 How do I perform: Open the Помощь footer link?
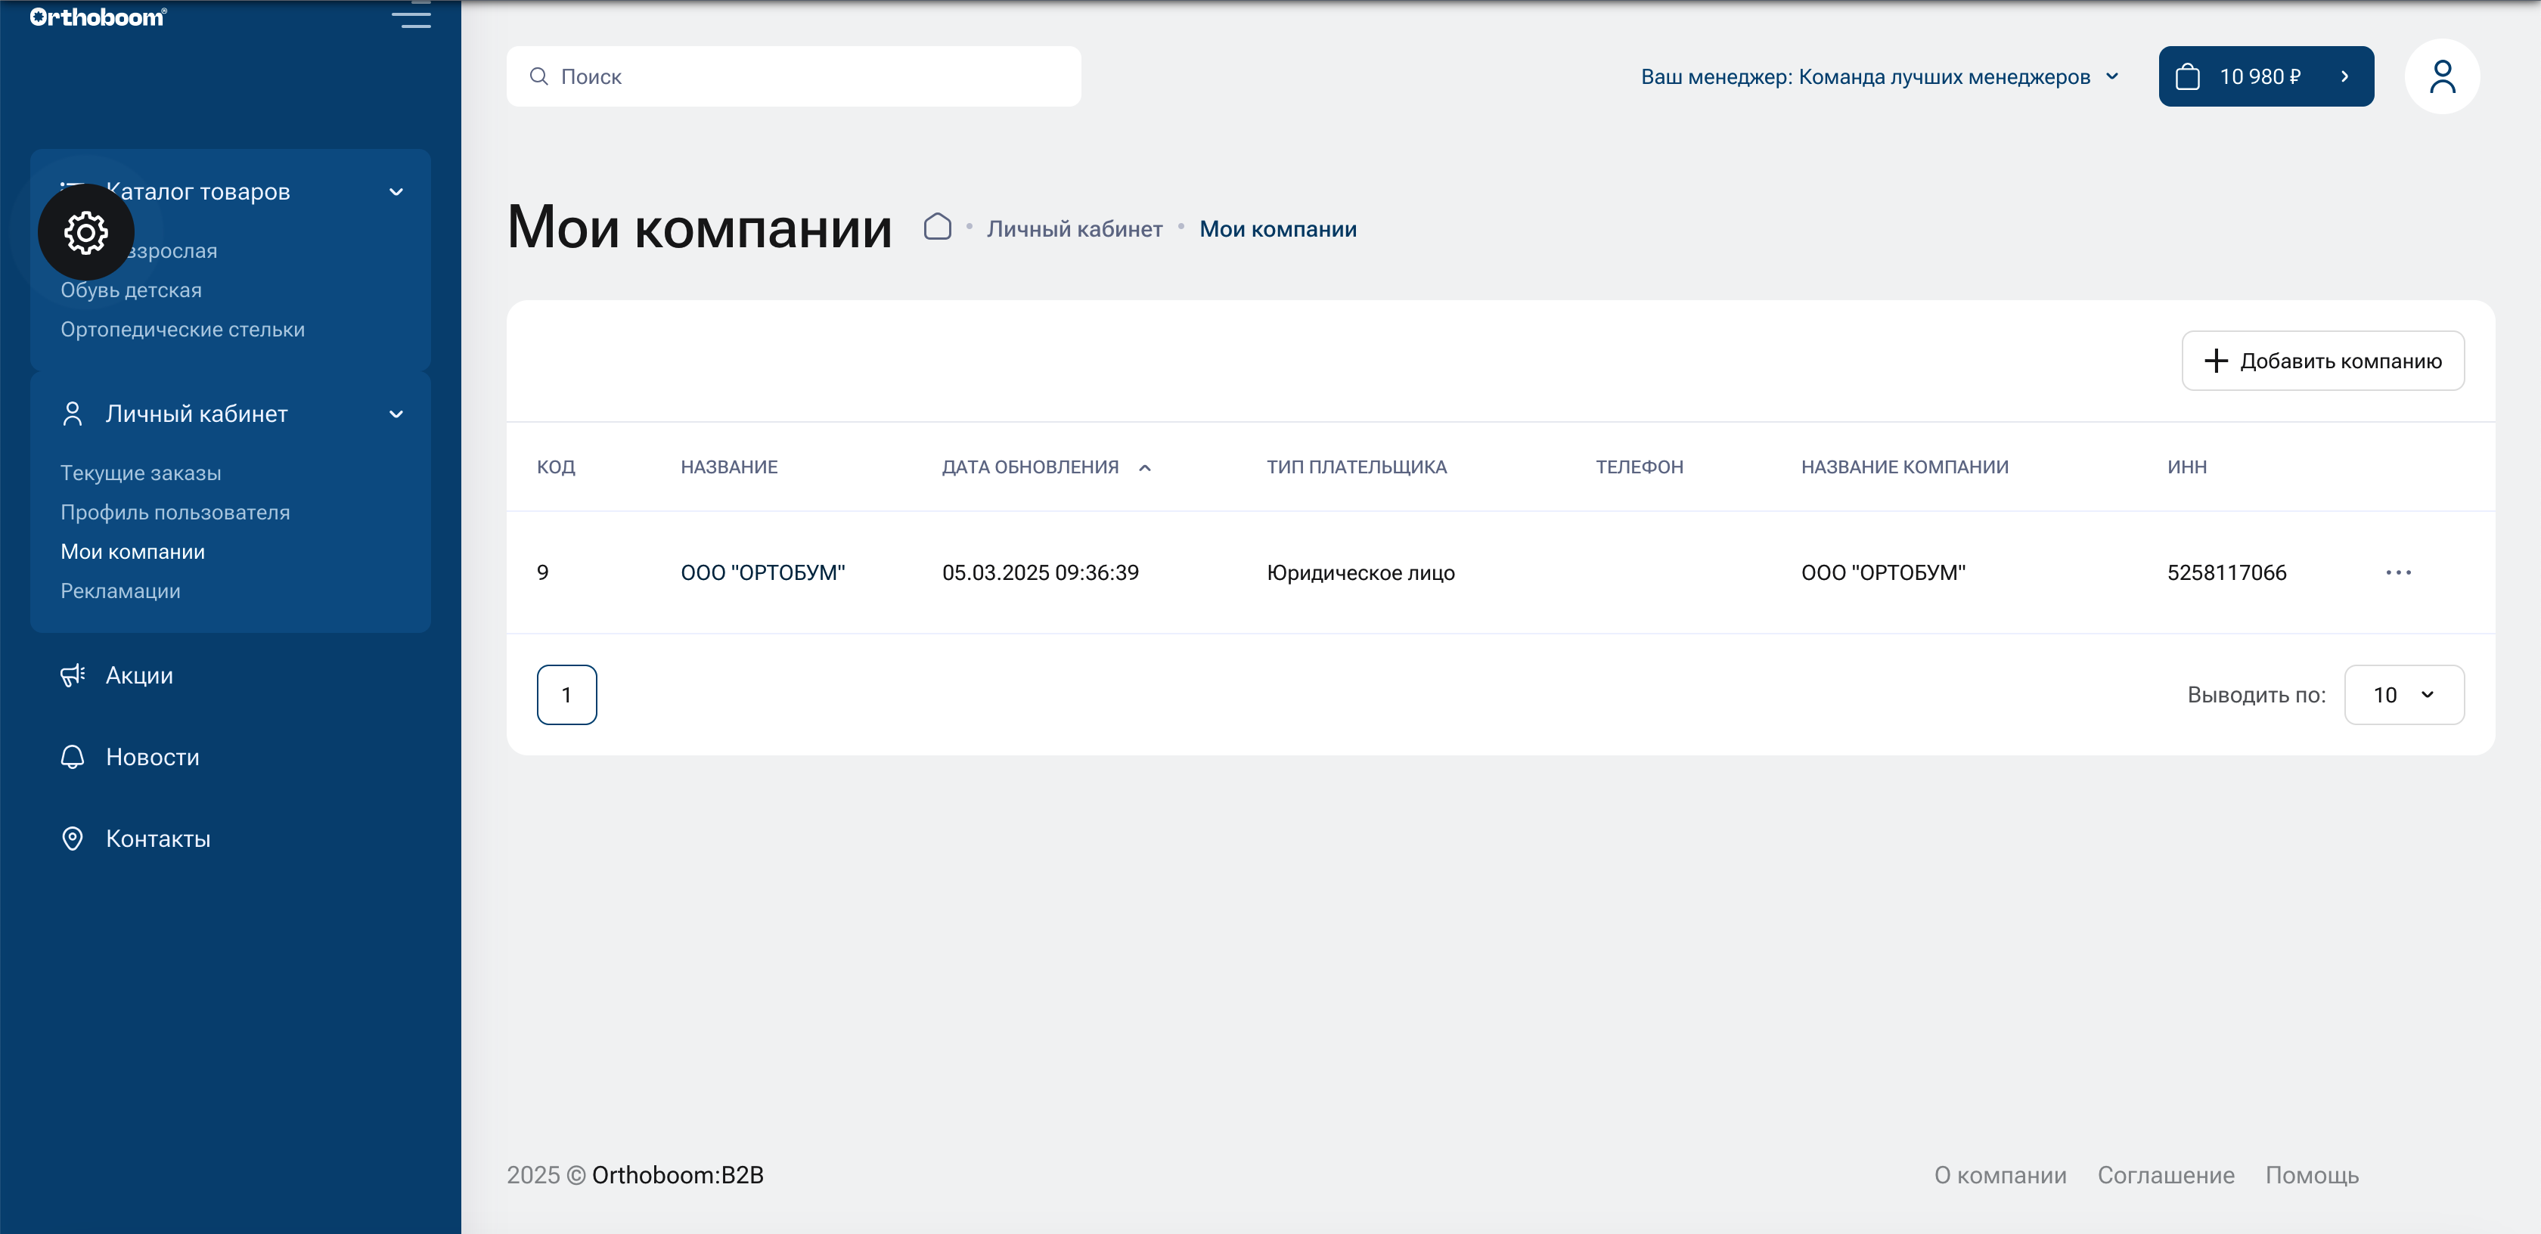(2312, 1175)
